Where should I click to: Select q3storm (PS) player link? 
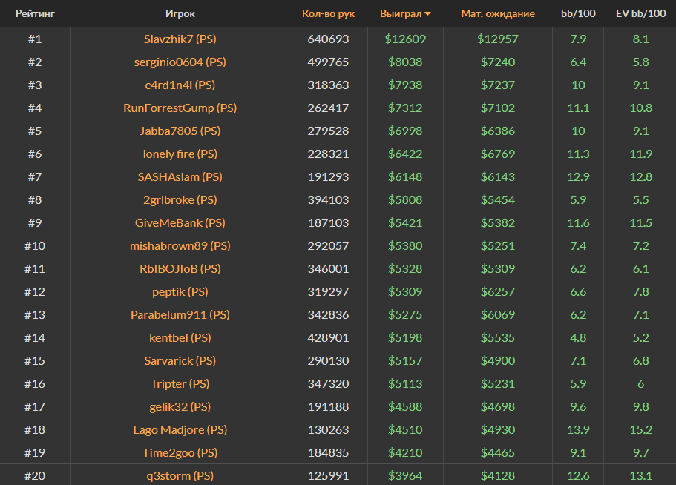tap(180, 476)
